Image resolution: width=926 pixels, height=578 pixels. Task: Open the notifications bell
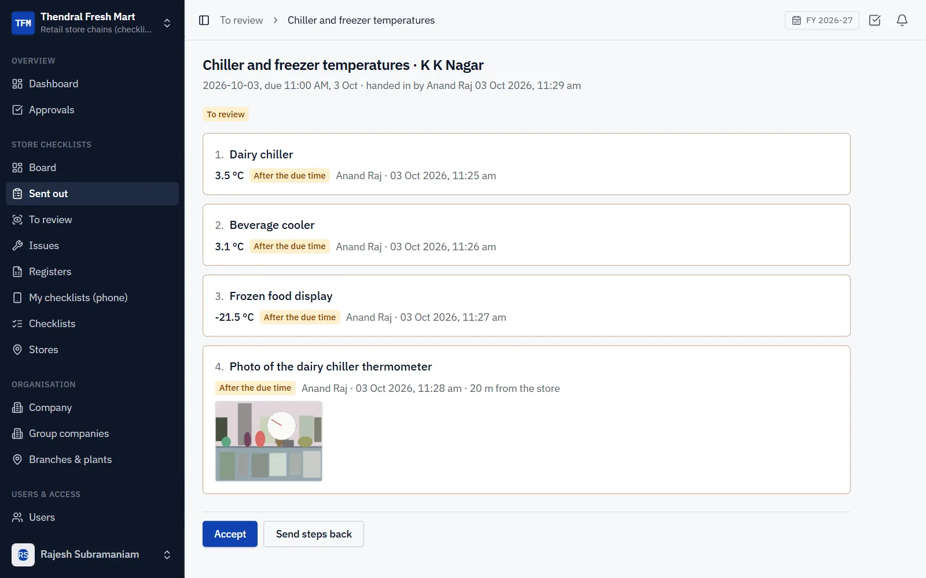(x=902, y=20)
